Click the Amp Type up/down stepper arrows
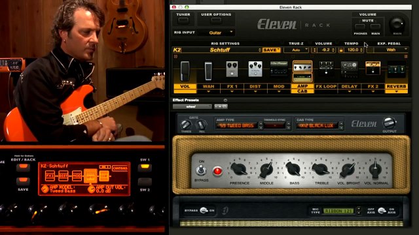Viewport: 419px width, 235px height. tap(261, 125)
